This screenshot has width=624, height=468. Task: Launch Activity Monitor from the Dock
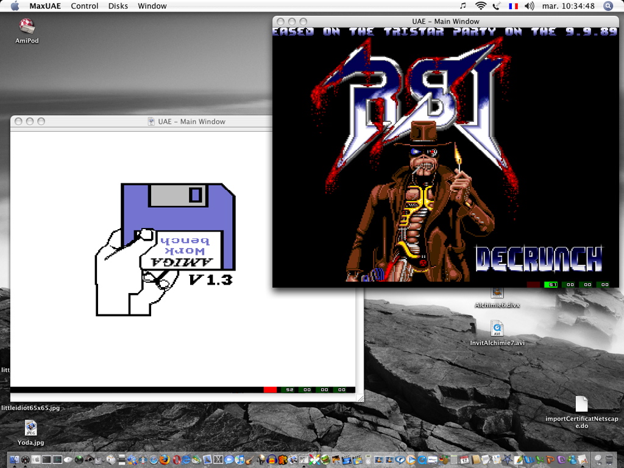coord(57,459)
